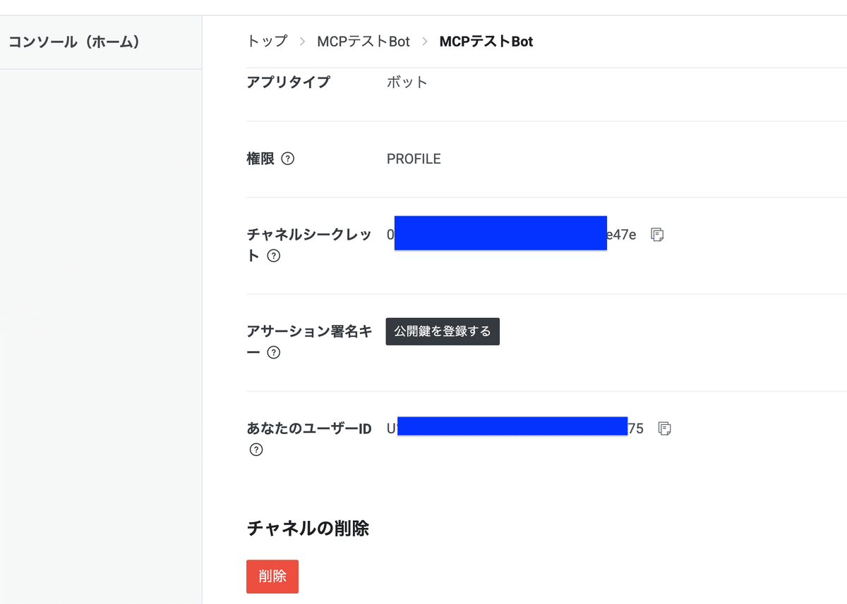Click the bold MCPテストBot breadcrumb entry
Viewport: 847px width, 604px height.
486,42
